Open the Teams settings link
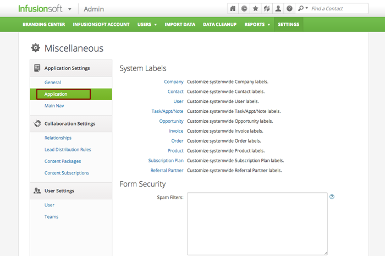 (x=51, y=217)
